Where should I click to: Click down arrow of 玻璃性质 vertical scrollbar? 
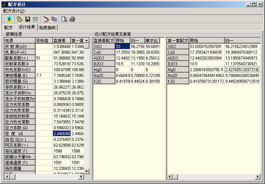(x=86, y=171)
